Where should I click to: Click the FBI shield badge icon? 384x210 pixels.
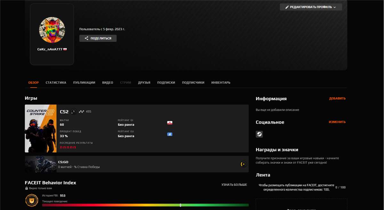click(32, 200)
